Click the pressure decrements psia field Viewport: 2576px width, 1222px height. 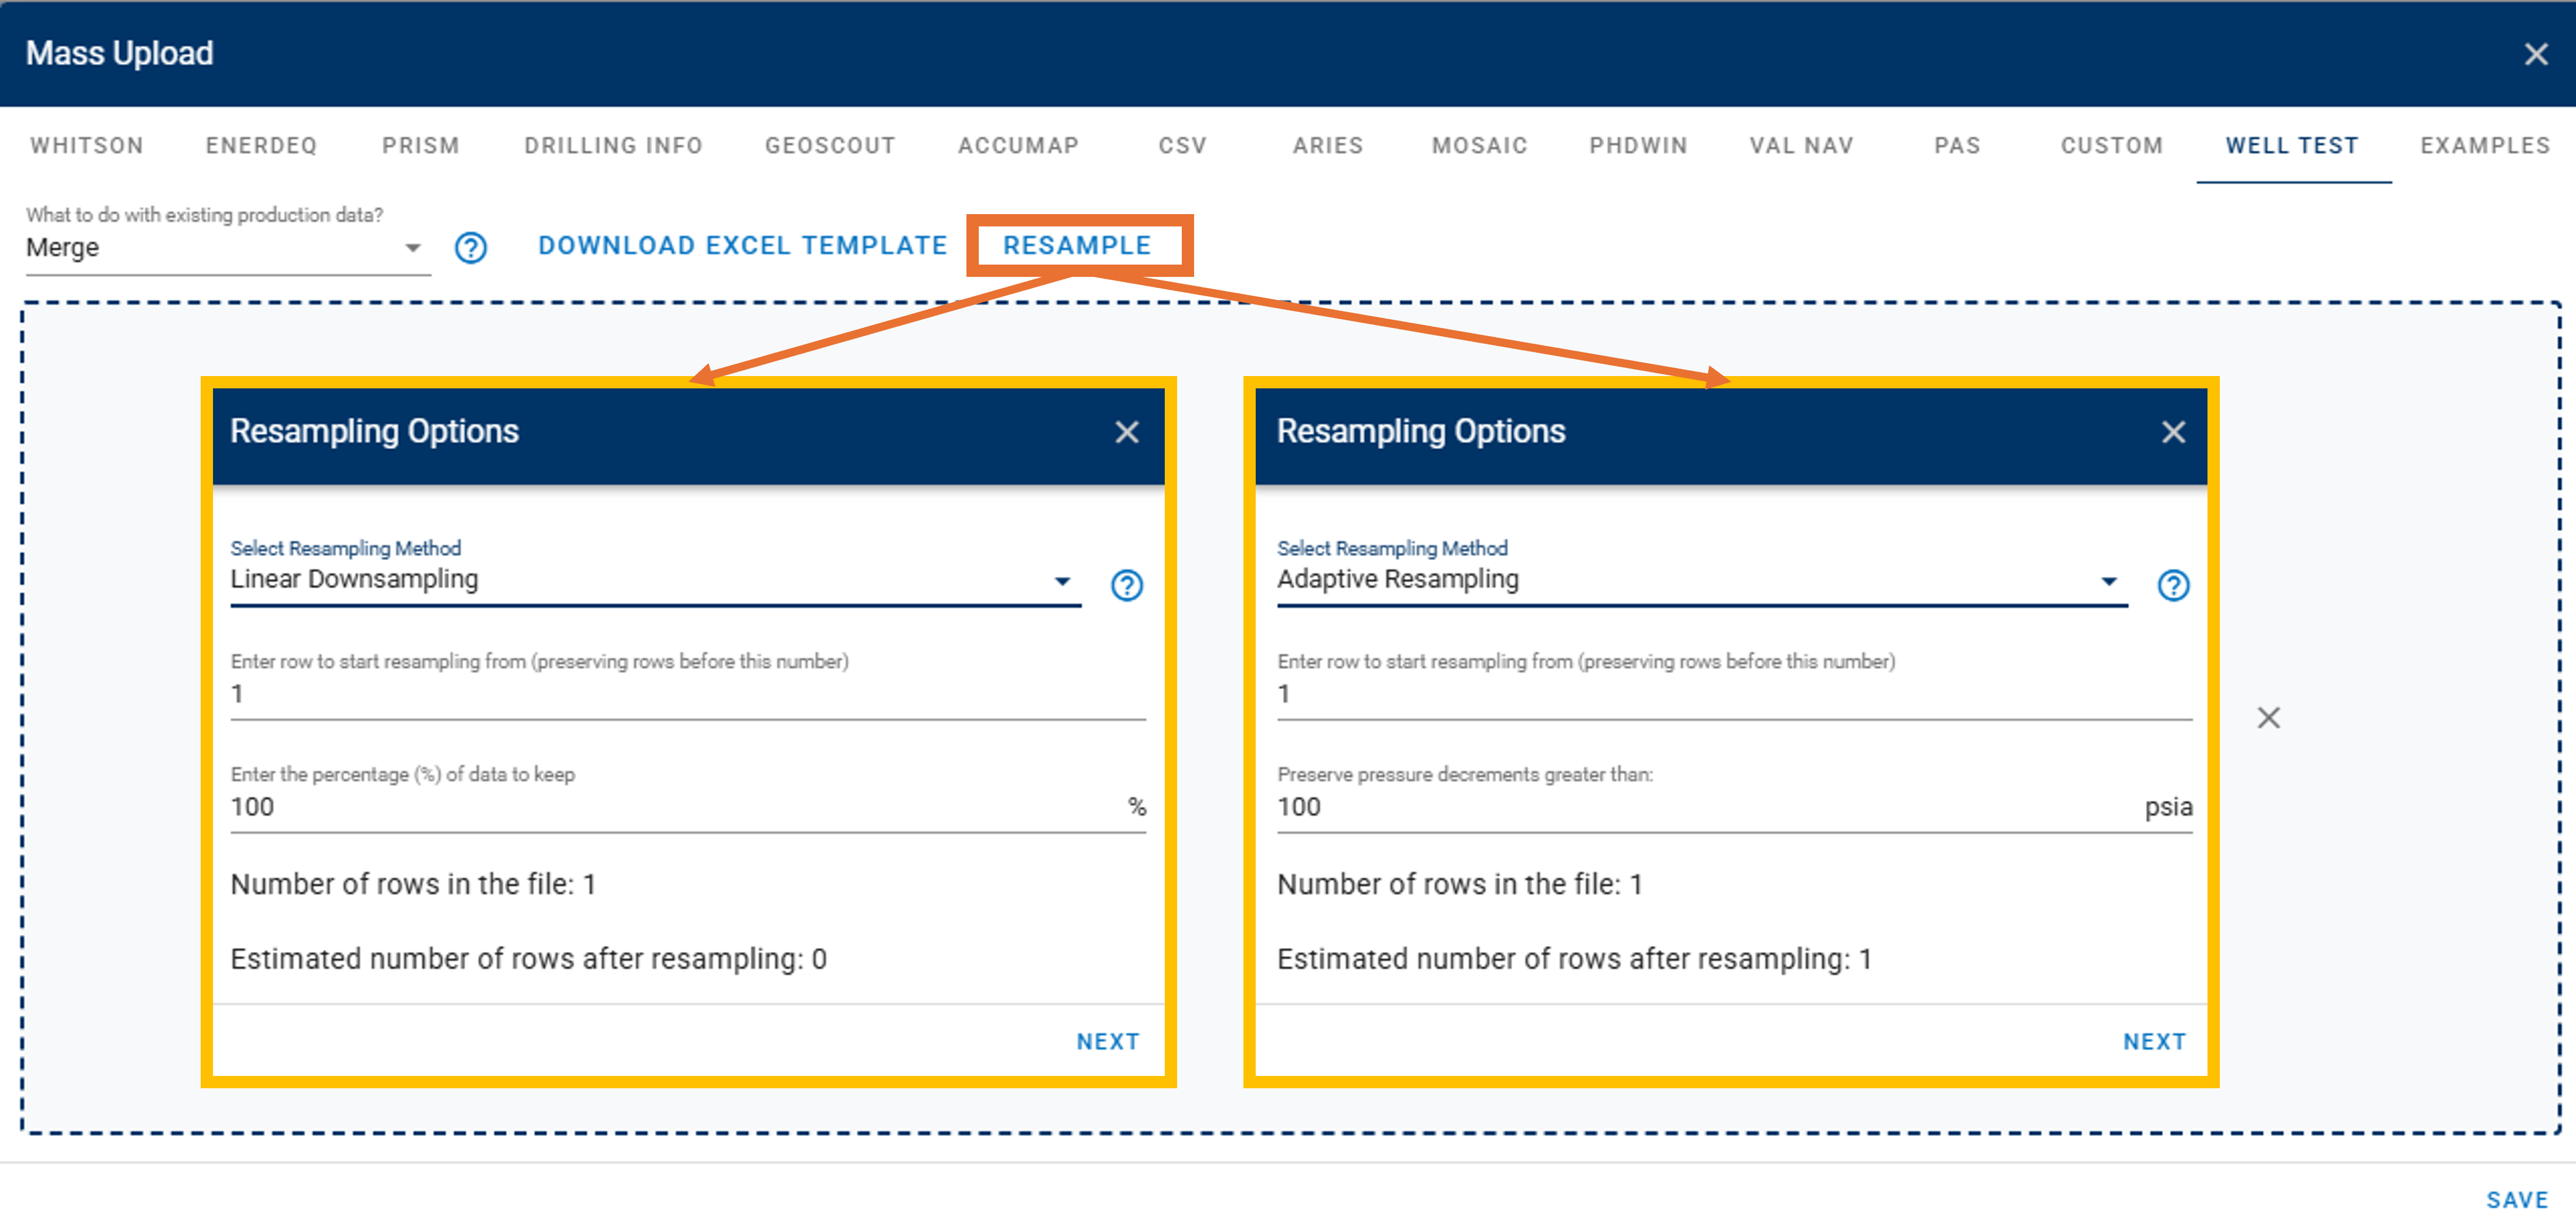point(1700,807)
